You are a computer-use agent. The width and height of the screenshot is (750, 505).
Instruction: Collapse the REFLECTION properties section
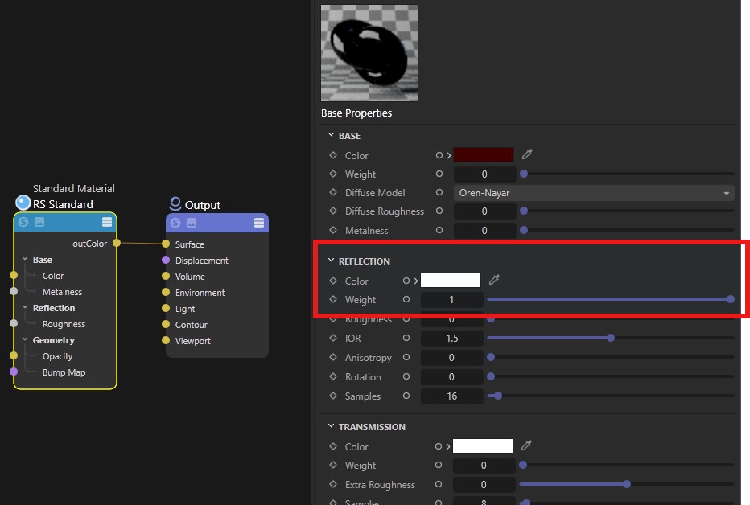[x=331, y=261]
